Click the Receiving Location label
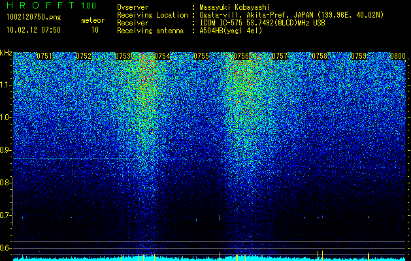This screenshot has width=411, height=261. point(152,15)
